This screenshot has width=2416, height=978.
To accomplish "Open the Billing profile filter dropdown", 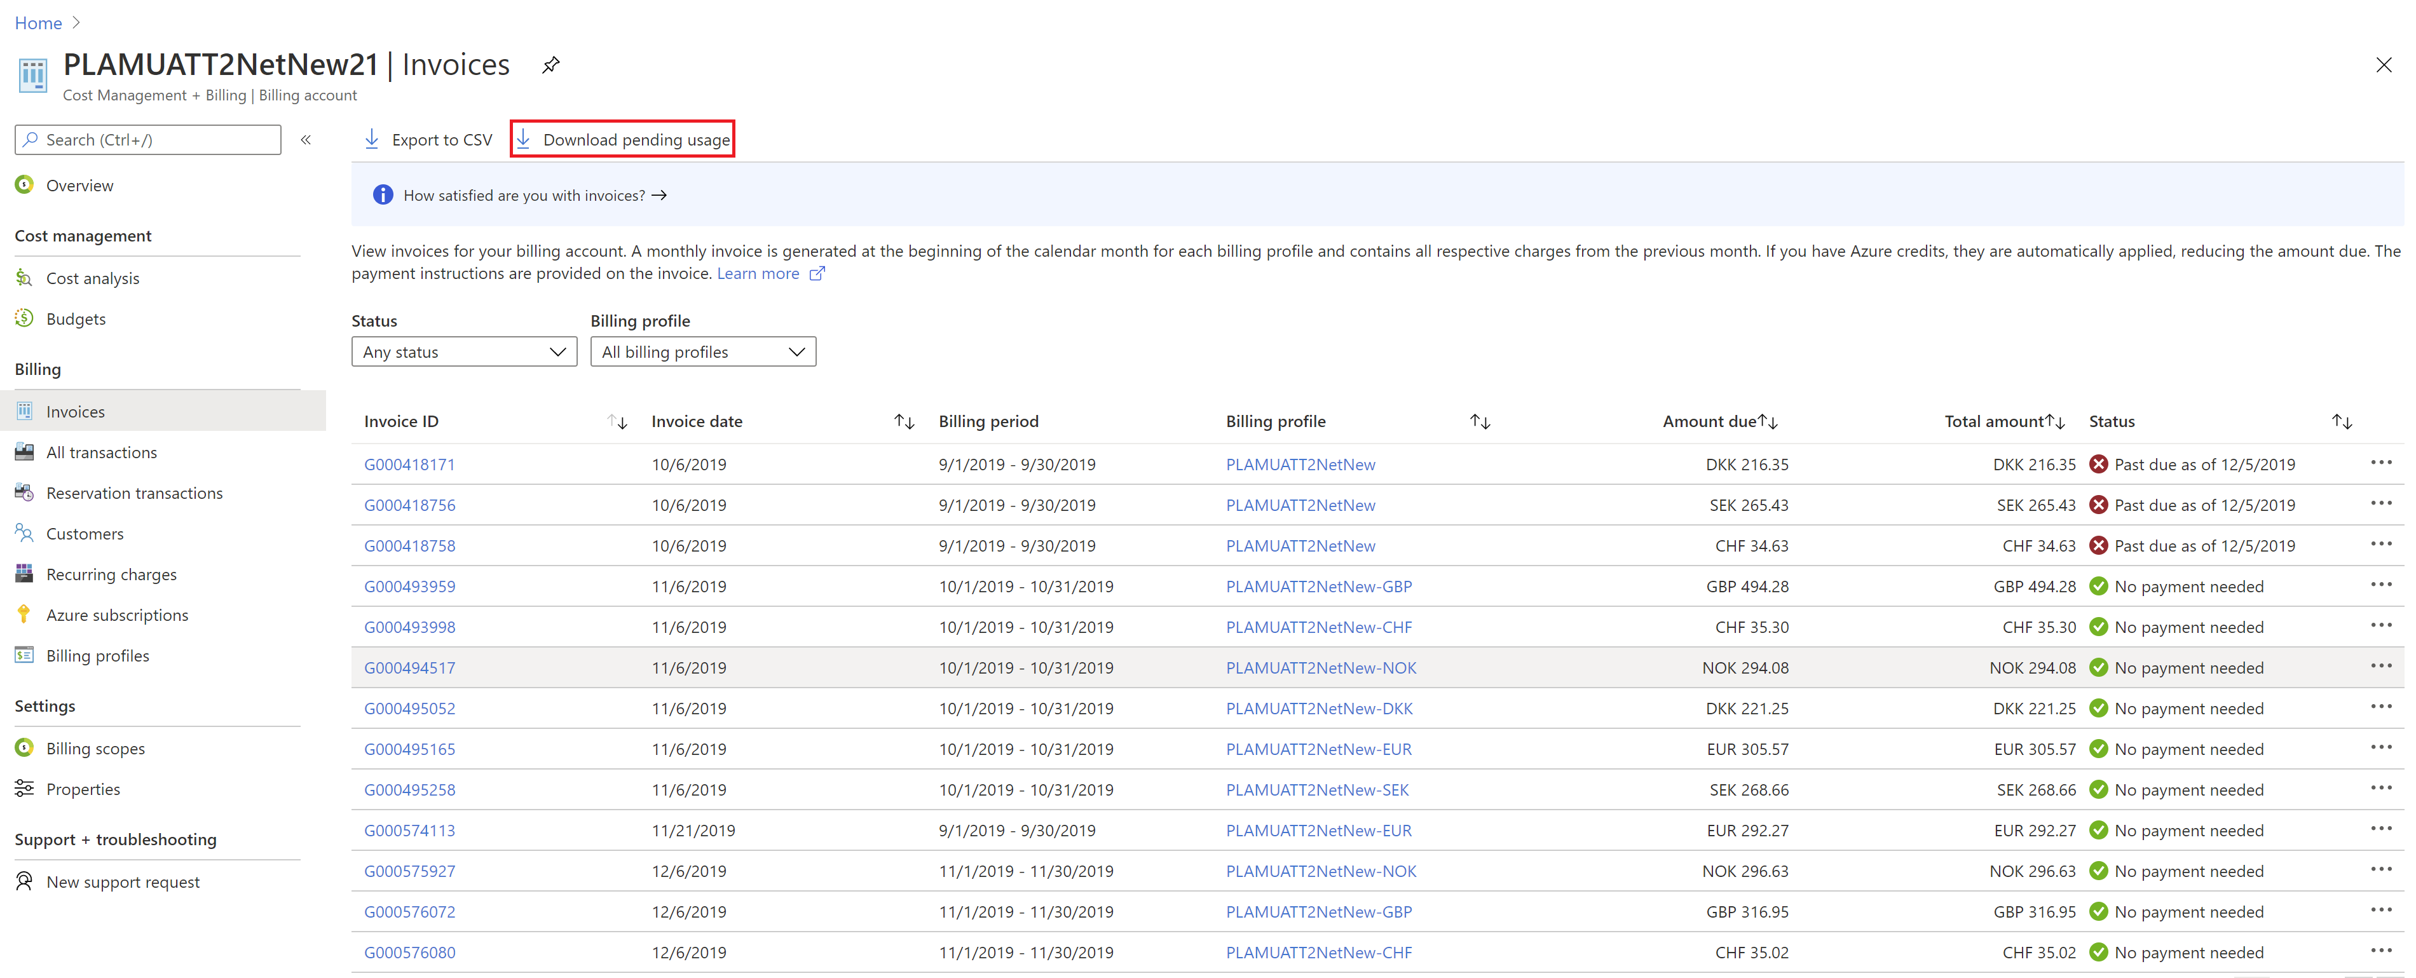I will click(x=704, y=351).
